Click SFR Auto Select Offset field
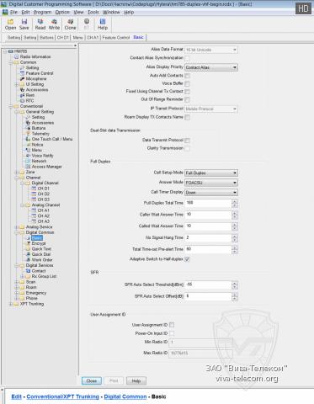The image size is (314, 404). pyautogui.click(x=208, y=296)
